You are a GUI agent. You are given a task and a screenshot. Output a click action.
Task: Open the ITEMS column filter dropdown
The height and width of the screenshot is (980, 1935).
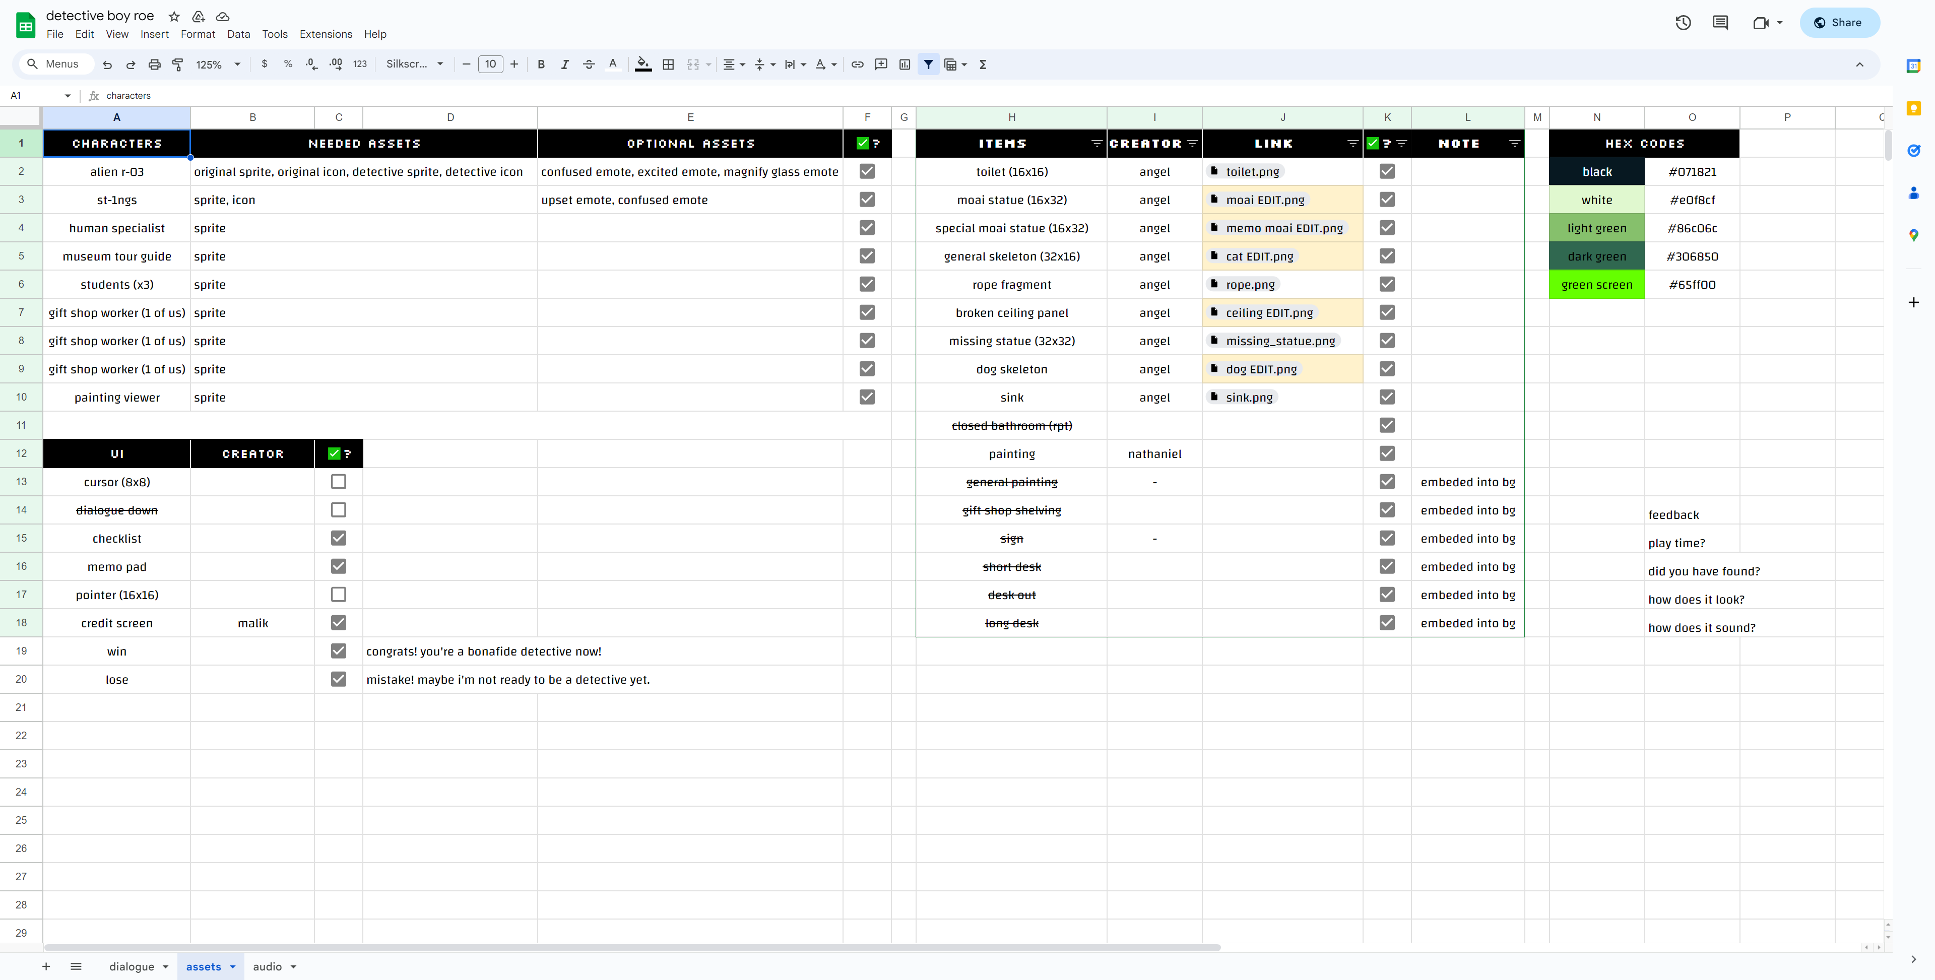1096,144
